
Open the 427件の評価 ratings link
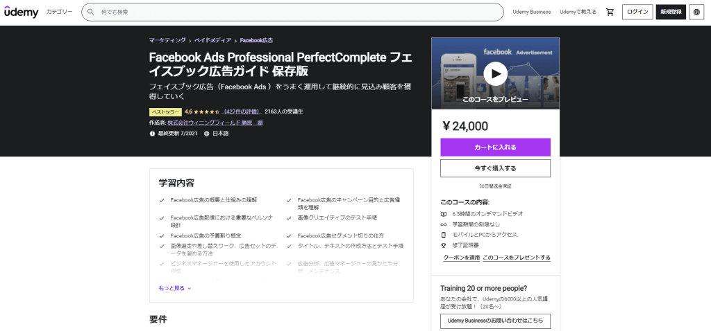tap(242, 111)
